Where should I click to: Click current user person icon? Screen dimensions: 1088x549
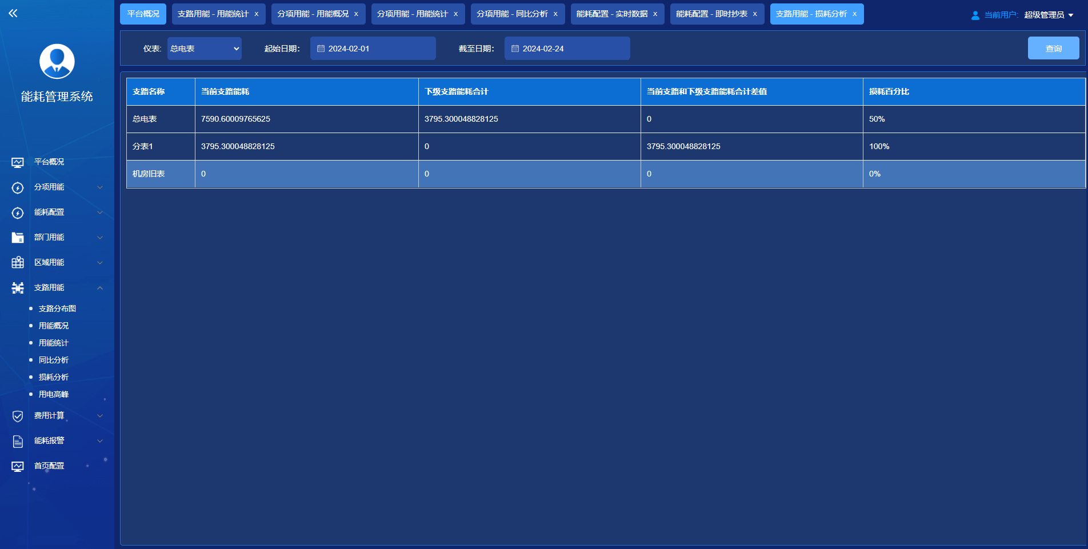(x=975, y=15)
